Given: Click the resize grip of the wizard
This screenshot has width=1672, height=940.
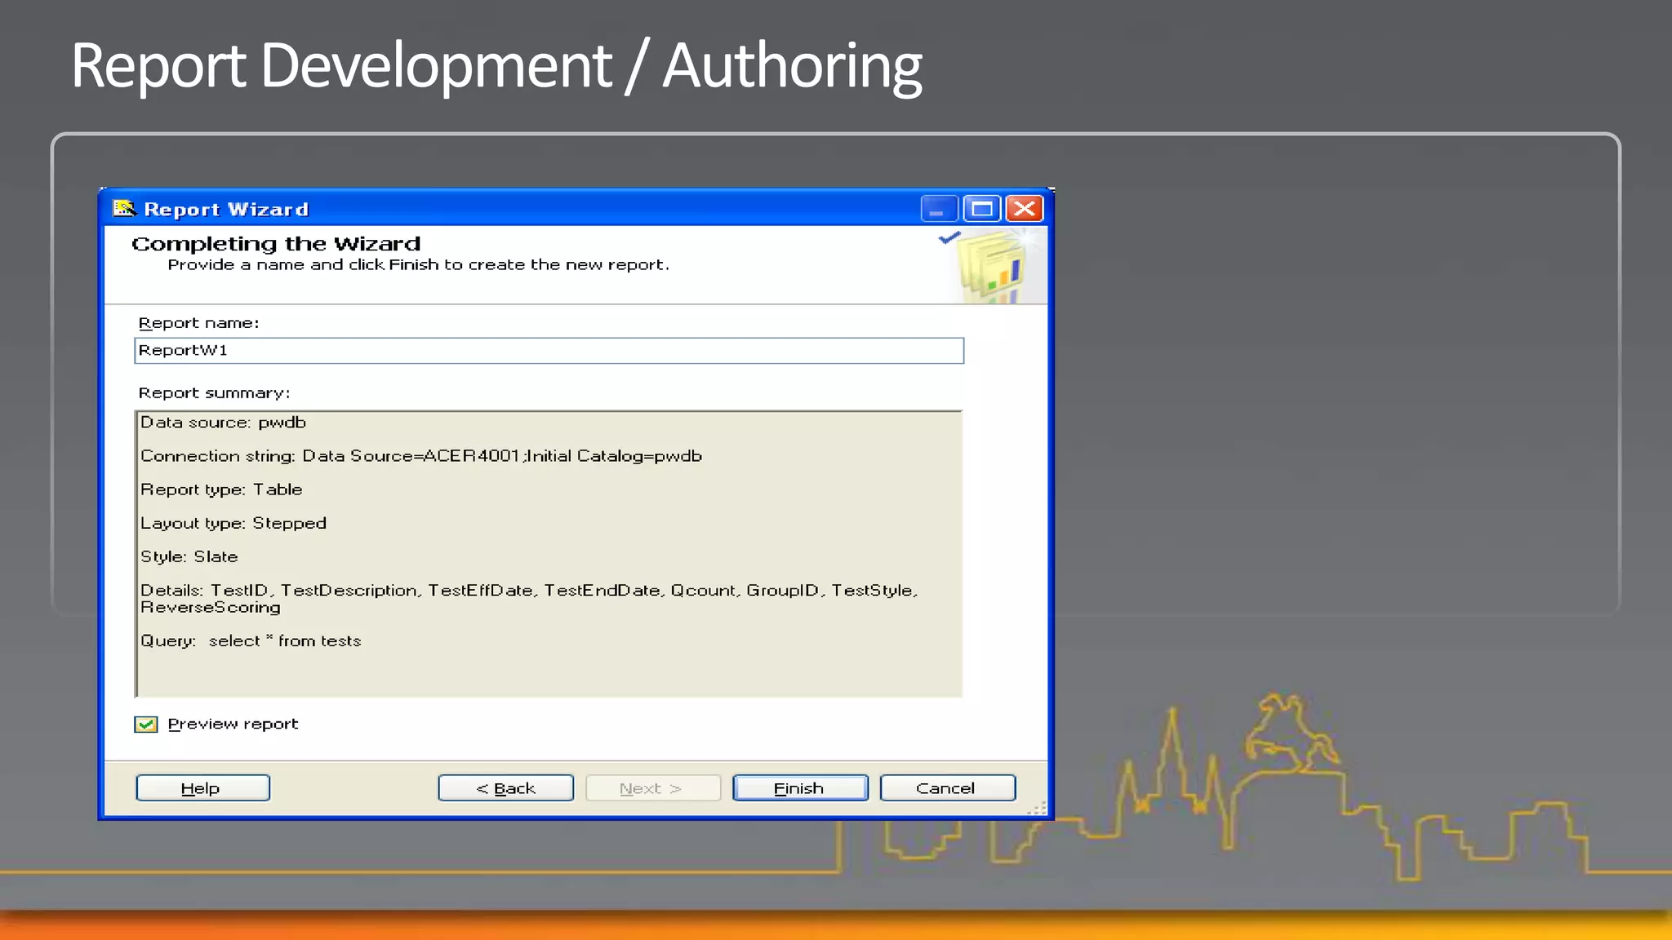Looking at the screenshot, I should (1037, 808).
